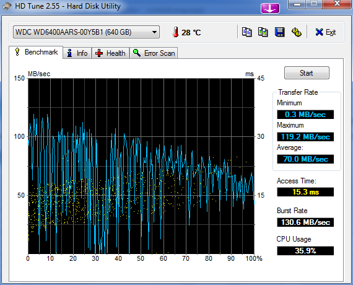
Task: Click the purple download arrow button
Action: 270,9
